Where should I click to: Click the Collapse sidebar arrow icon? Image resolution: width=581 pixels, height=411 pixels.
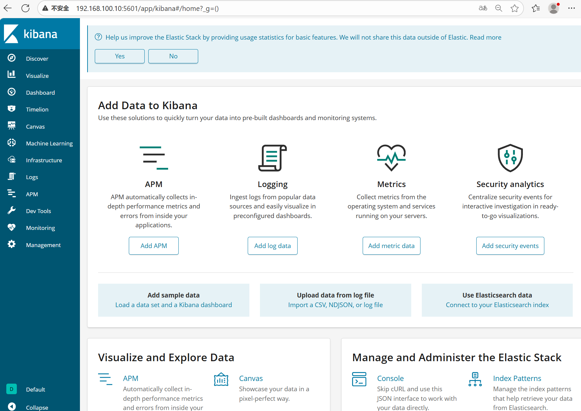click(12, 406)
